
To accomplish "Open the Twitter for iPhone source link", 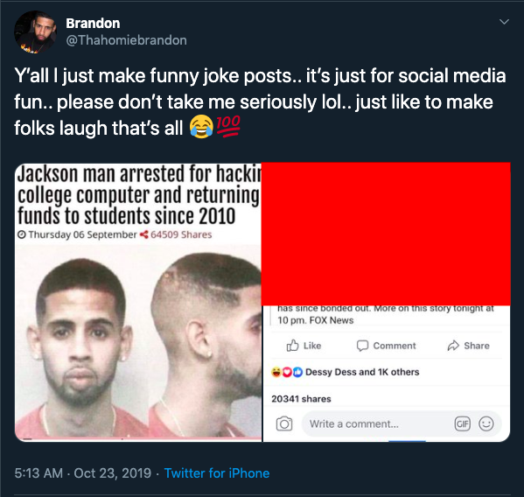I will (217, 473).
